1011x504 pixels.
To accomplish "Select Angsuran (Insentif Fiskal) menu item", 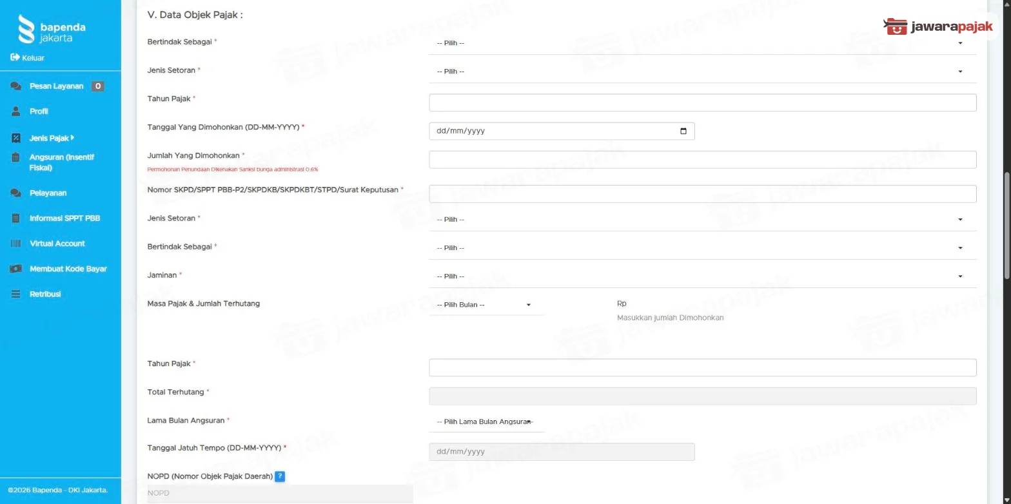I will (62, 162).
